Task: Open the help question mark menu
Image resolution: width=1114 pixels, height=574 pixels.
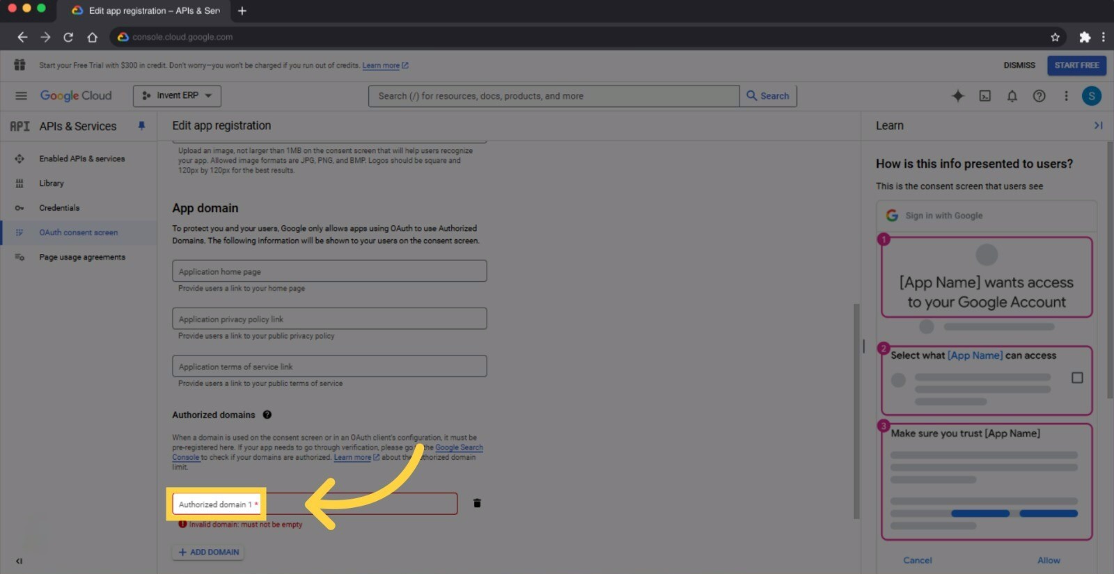Action: [1039, 96]
